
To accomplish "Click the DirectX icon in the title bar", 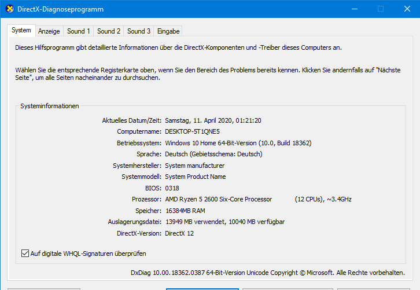I will tap(9, 9).
